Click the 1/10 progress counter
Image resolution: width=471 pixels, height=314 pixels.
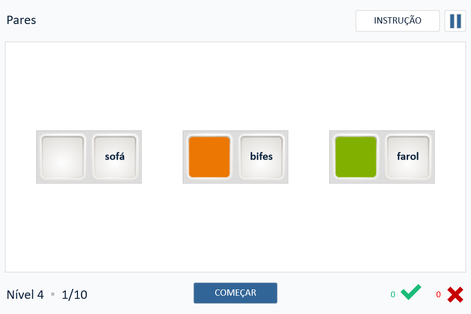pyautogui.click(x=74, y=295)
